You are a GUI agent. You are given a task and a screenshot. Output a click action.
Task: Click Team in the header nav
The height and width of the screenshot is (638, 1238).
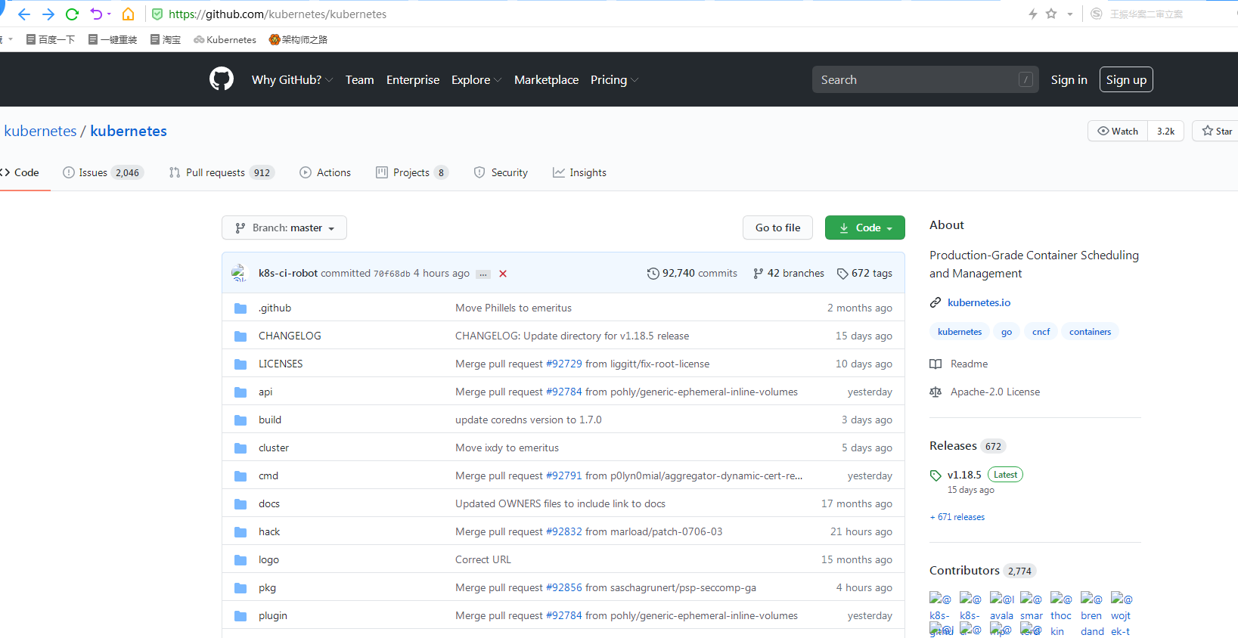click(360, 80)
